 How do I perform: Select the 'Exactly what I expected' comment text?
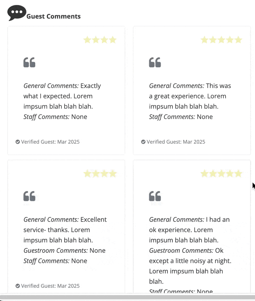click(x=62, y=96)
